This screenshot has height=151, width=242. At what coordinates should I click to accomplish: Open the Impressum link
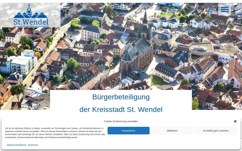pyautogui.click(x=33, y=145)
